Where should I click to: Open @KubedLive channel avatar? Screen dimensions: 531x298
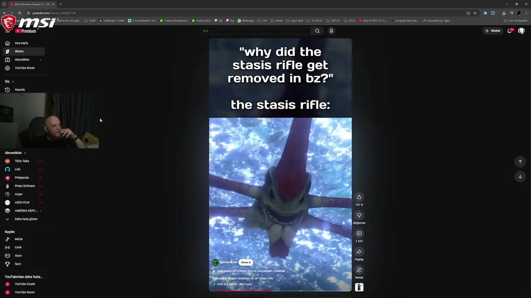215,262
